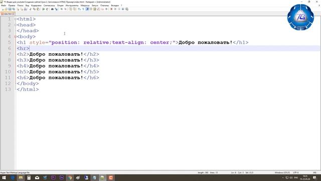Toggle word wrap toolbar icon

(x=79, y=9)
